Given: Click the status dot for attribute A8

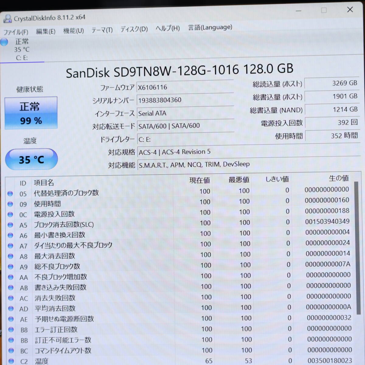Looking at the screenshot, I should click(10, 256).
